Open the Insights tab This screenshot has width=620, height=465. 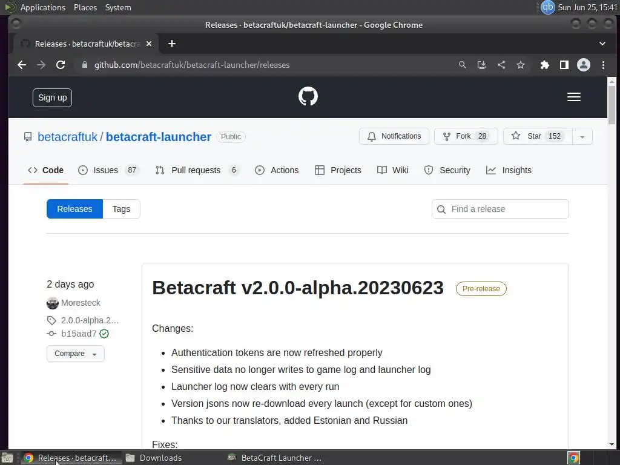coord(509,170)
